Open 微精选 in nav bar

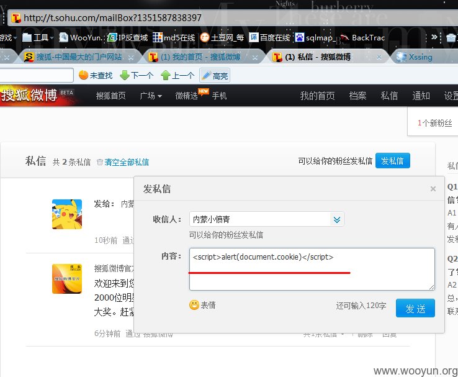tap(186, 96)
